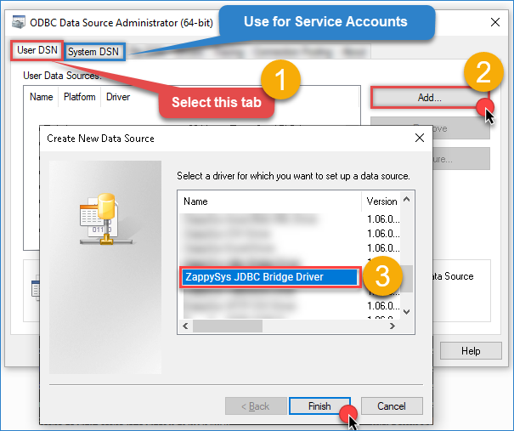This screenshot has height=431, width=514.
Task: Click the scroll left arrow under driver list
Action: (184, 326)
